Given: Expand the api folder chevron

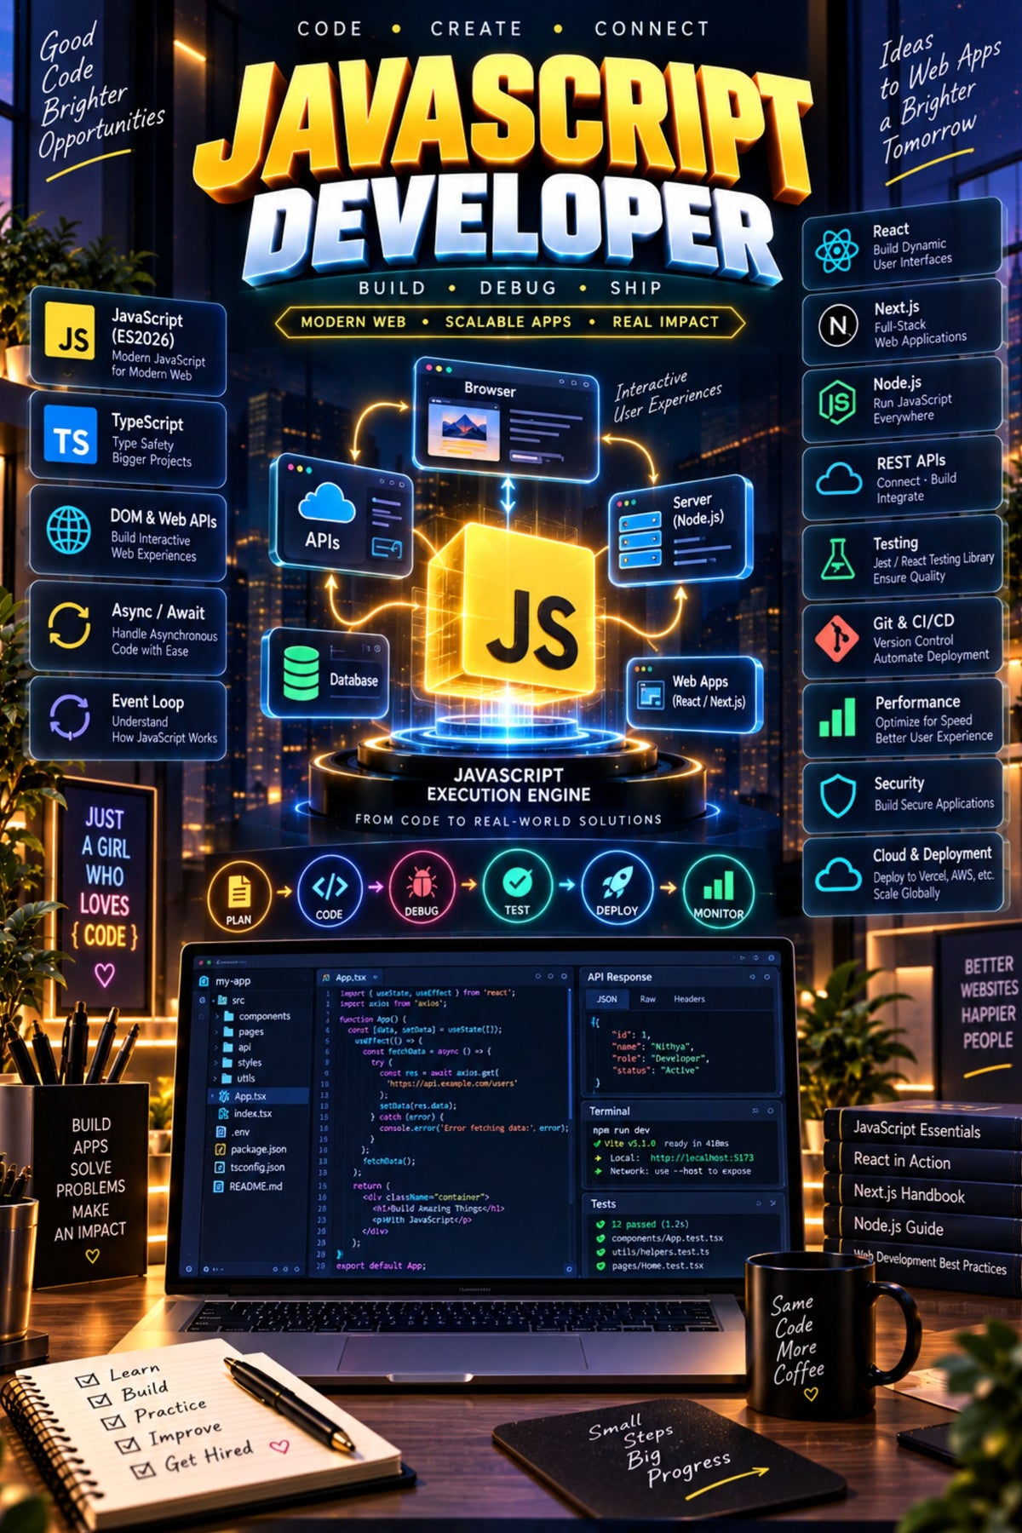Looking at the screenshot, I should coord(217,1047).
